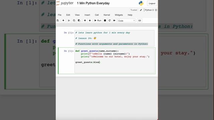The image size is (214, 120).
Task: Run the current cell
Action: click(98, 21)
